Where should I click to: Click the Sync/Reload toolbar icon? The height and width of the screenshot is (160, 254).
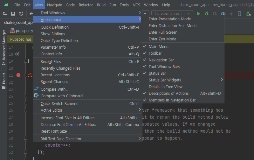pos(21,14)
